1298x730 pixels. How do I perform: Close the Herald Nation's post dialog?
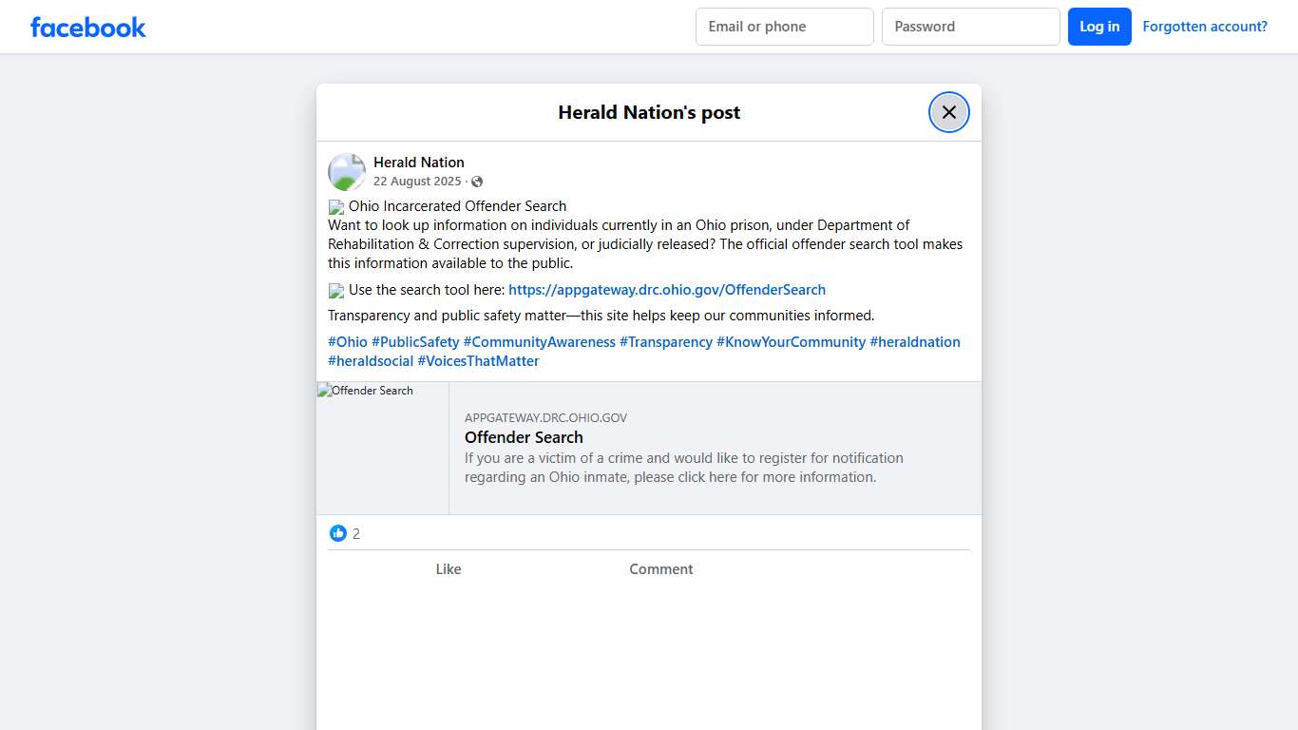pos(948,111)
